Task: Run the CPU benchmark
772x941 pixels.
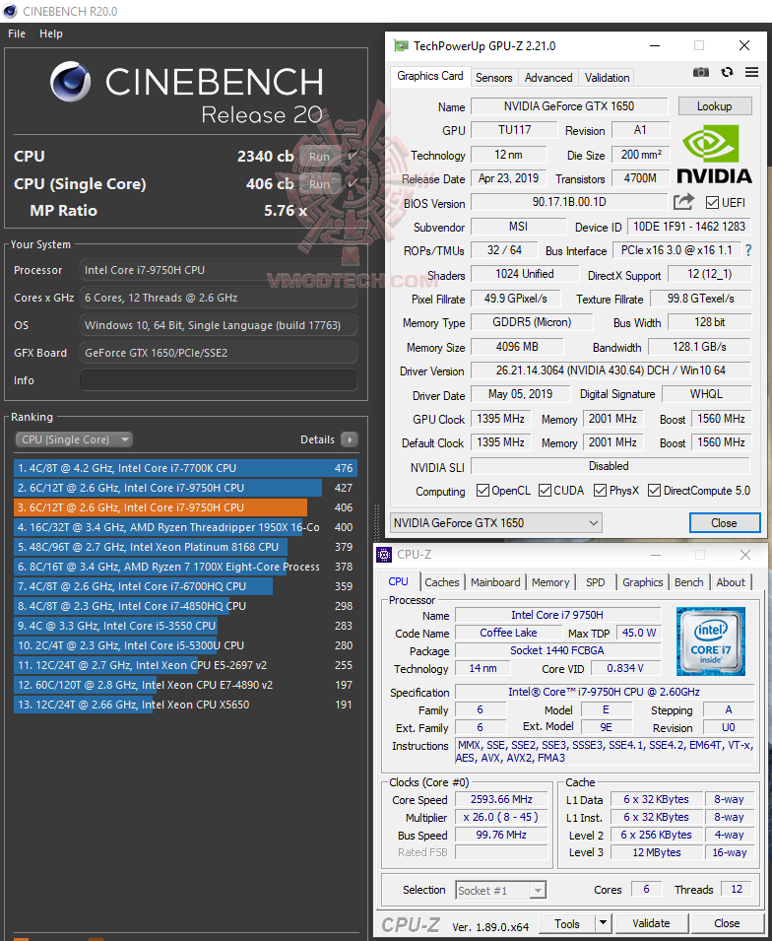Action: pyautogui.click(x=320, y=157)
